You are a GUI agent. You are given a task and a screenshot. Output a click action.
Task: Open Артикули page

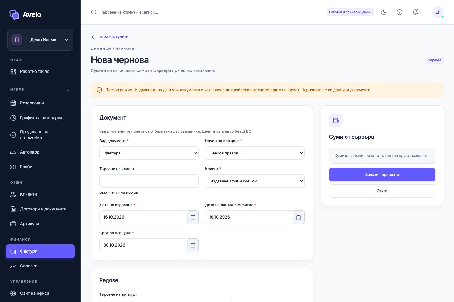click(40, 224)
